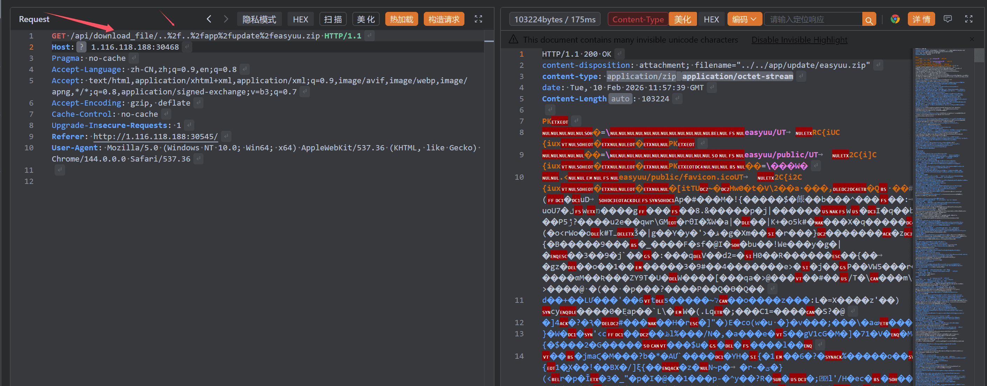This screenshot has height=386, width=987.
Task: Click the Content-Length auto tag
Action: (x=620, y=99)
